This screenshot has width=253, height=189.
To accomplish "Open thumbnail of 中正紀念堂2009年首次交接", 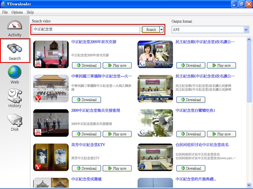I will coord(51,54).
